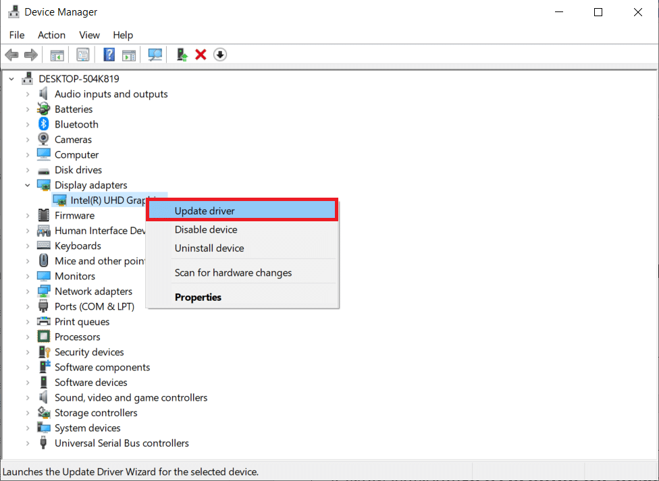Image resolution: width=659 pixels, height=481 pixels.
Task: Click the Keyboards category icon
Action: coord(43,246)
